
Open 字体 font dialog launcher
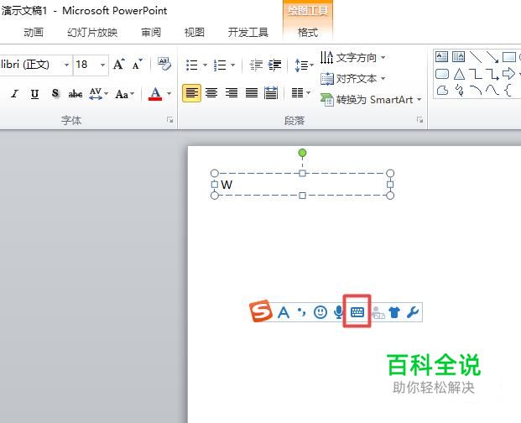[169, 120]
